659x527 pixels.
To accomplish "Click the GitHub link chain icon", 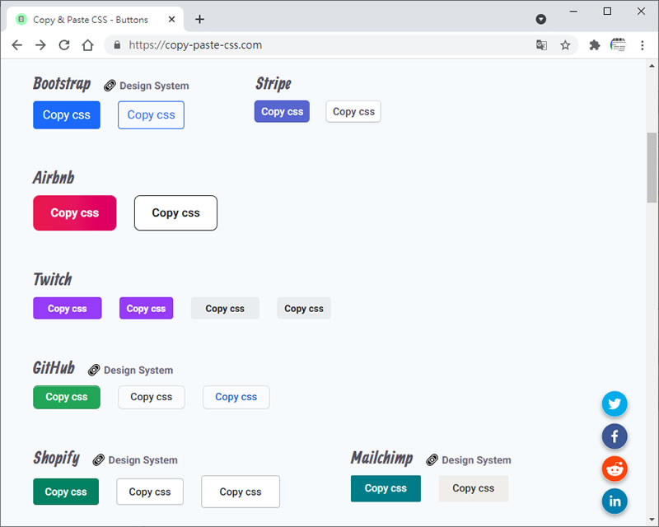I will tap(94, 371).
